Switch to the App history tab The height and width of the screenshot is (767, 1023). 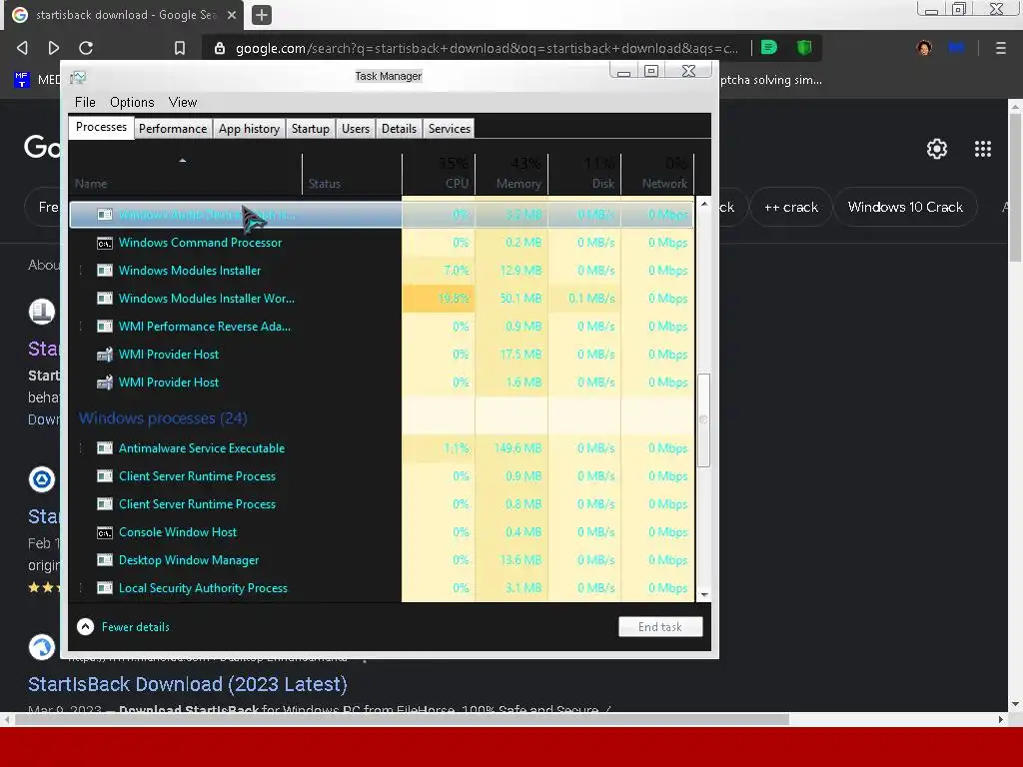click(x=249, y=129)
